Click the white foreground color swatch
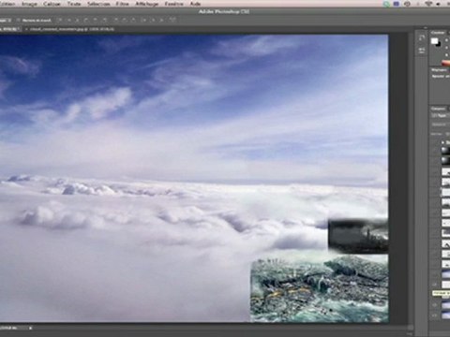Viewport: 450px width, 337px height. [x=434, y=41]
